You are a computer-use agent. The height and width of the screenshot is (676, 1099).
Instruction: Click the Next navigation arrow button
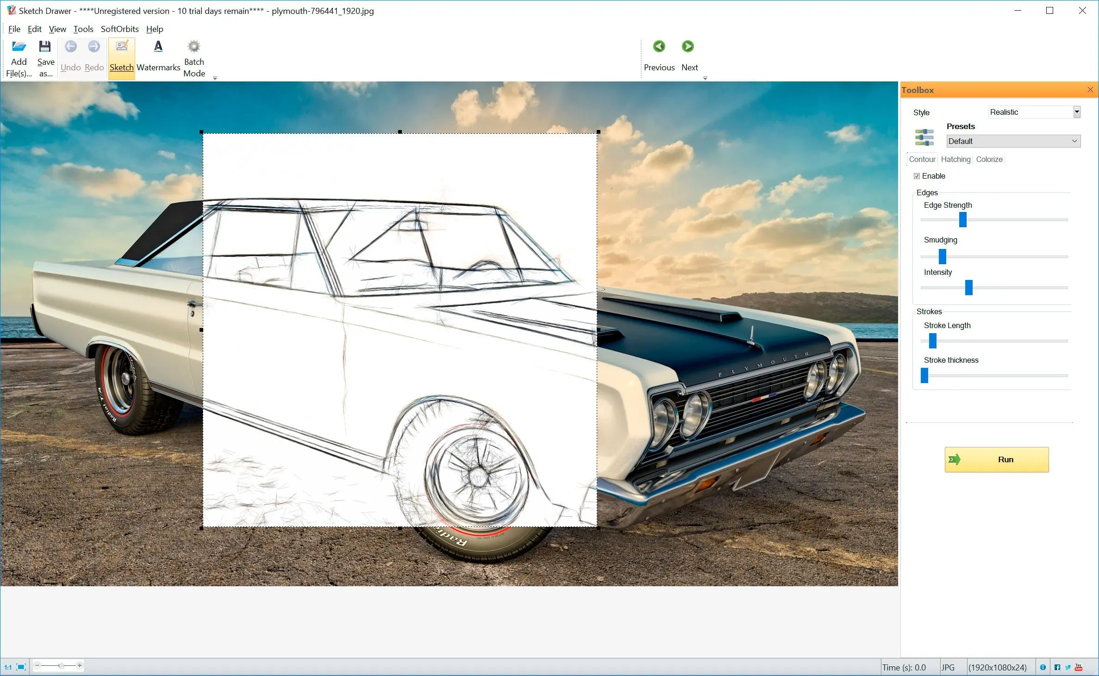coord(687,46)
